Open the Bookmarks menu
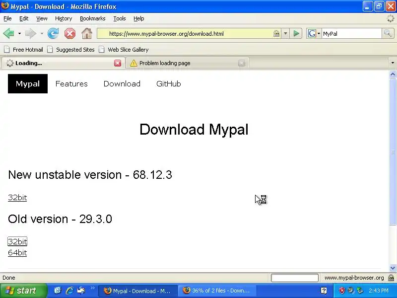 93,18
